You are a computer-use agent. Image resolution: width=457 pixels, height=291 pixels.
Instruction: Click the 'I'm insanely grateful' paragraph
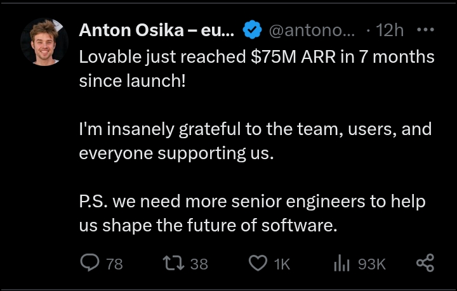[x=255, y=129]
